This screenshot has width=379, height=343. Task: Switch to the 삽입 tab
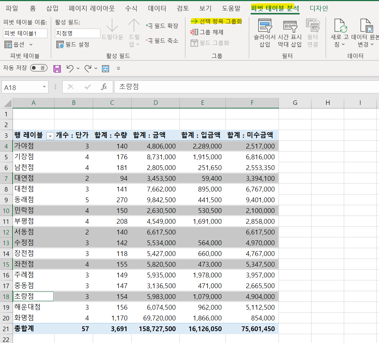click(52, 9)
